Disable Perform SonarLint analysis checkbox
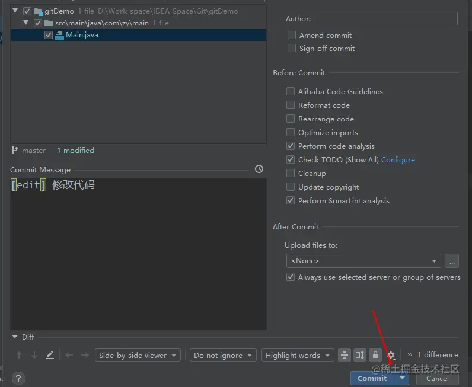472x387 pixels. [x=290, y=200]
